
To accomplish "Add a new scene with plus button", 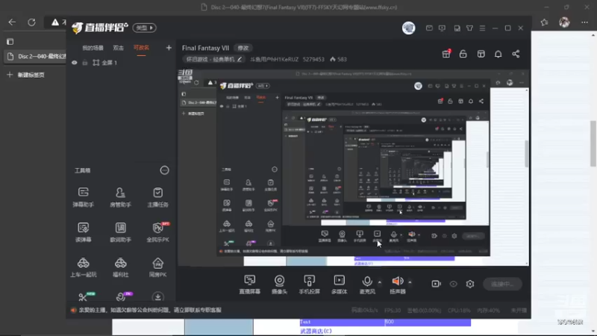I will click(x=169, y=48).
